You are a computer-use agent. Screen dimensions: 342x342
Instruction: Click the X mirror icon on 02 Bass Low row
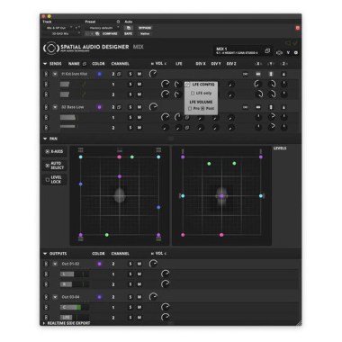click(x=258, y=107)
